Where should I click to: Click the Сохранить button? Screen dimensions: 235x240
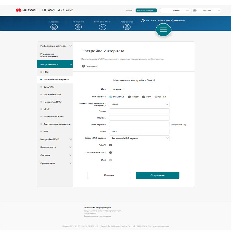pyautogui.click(x=157, y=175)
